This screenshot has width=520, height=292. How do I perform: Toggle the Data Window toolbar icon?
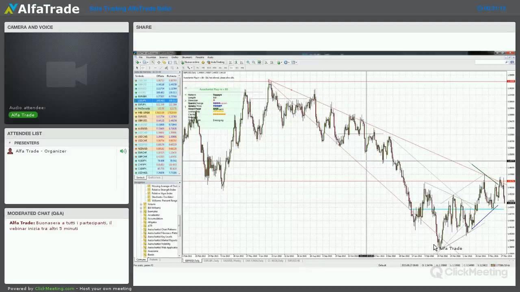tap(158, 62)
